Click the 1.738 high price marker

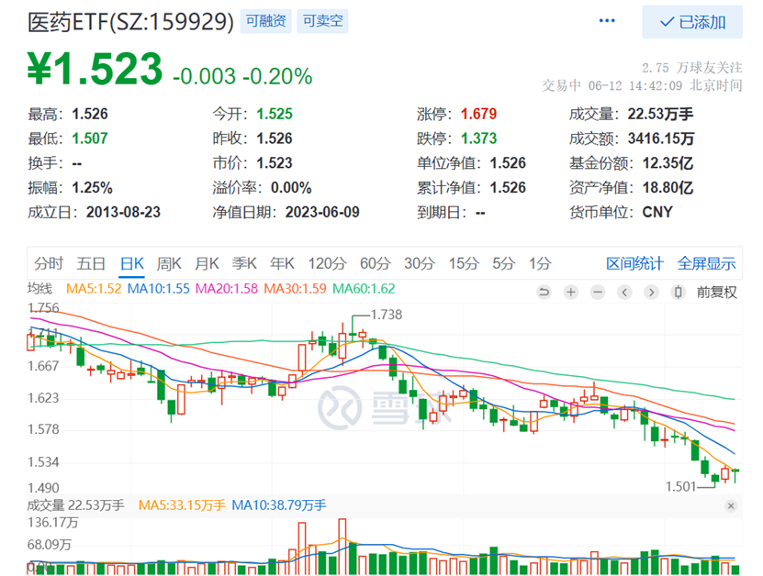click(x=387, y=315)
